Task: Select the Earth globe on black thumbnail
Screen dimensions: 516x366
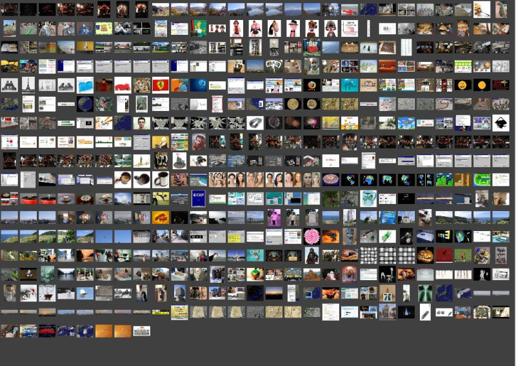Action: (85, 104)
